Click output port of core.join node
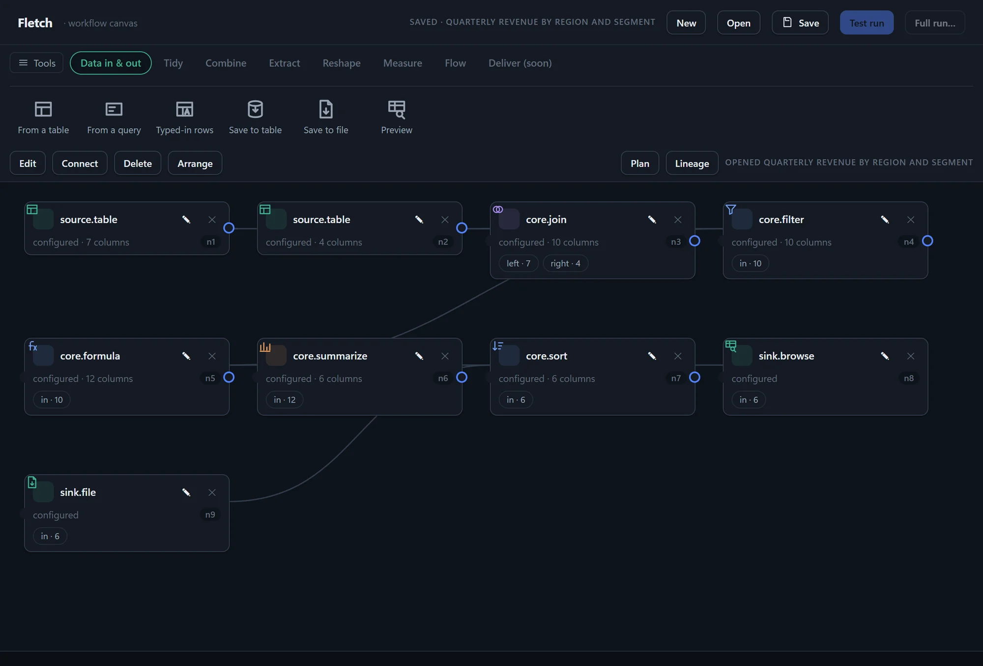 (695, 241)
